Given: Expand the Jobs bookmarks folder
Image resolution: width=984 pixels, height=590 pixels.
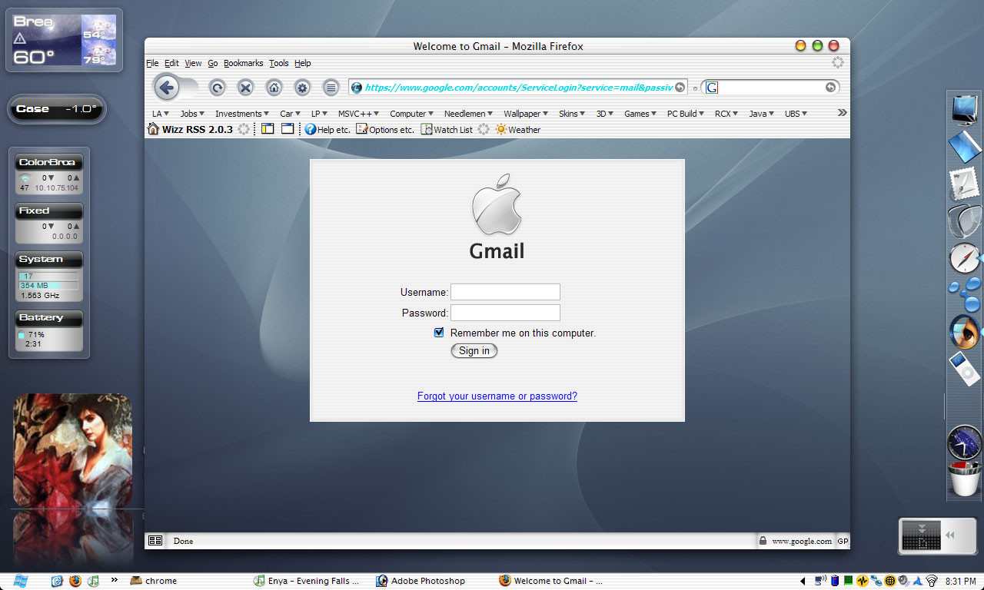Looking at the screenshot, I should (x=192, y=114).
